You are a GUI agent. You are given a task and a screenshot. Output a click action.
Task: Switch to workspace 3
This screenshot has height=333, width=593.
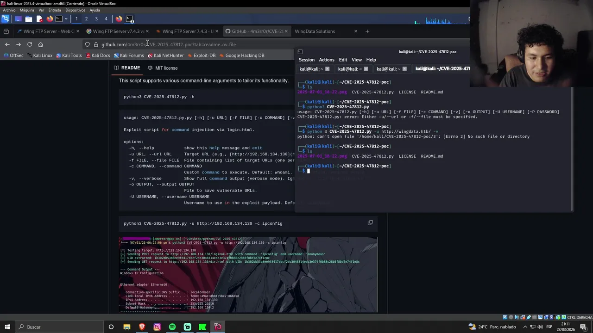(x=96, y=19)
